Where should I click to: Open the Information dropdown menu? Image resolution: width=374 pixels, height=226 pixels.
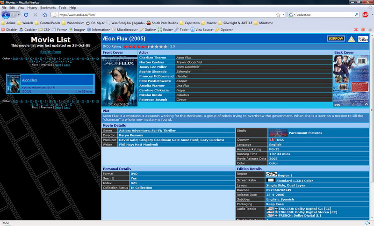99,29
